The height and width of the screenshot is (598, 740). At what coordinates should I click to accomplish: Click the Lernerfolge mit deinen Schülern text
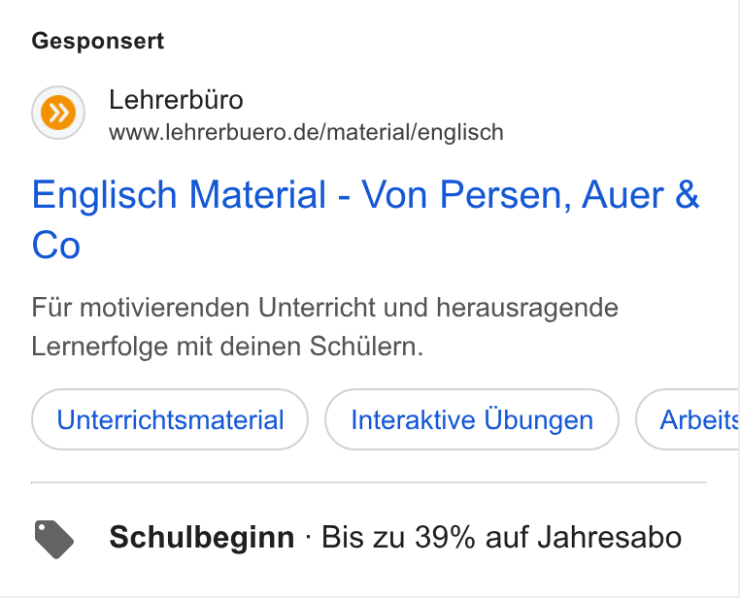coord(227,347)
